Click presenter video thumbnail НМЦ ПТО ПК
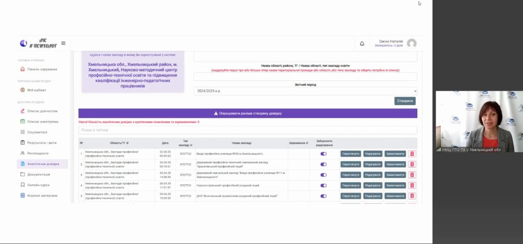Viewport: 523px width, 244px height. [x=479, y=121]
